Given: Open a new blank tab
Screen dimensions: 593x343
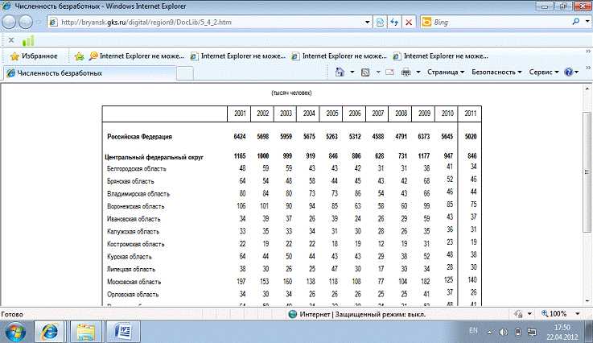Looking at the screenshot, I should click(185, 73).
